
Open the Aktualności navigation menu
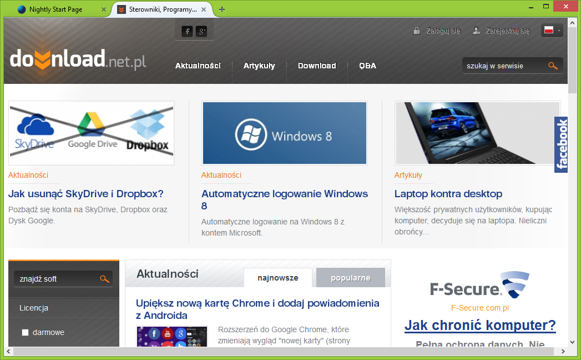[x=198, y=66]
